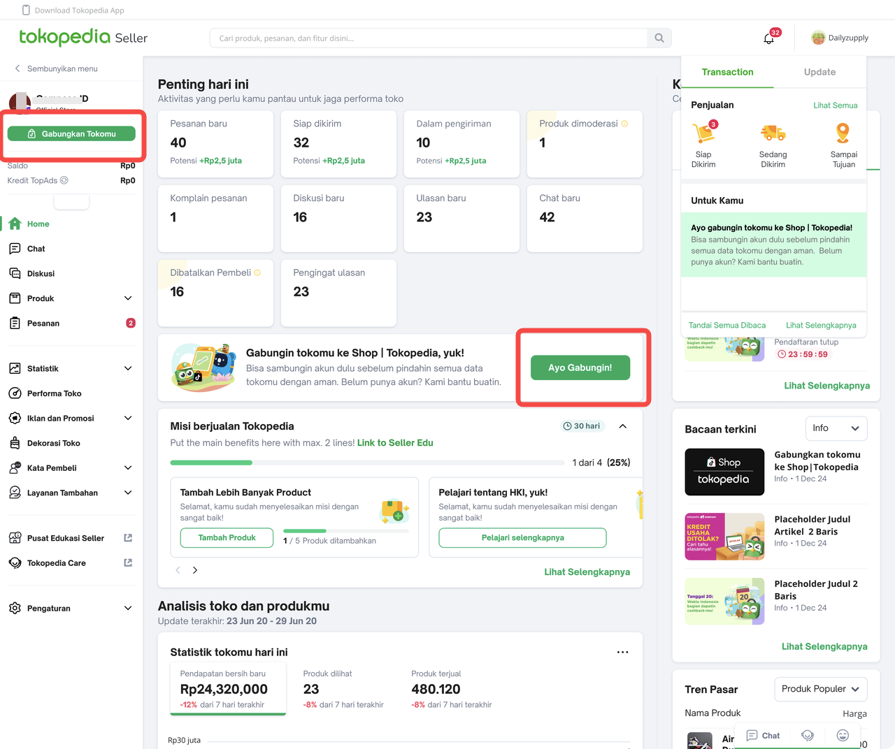Click the Download Tokopedia App phone icon
Screen dimensions: 895x749
tap(27, 10)
